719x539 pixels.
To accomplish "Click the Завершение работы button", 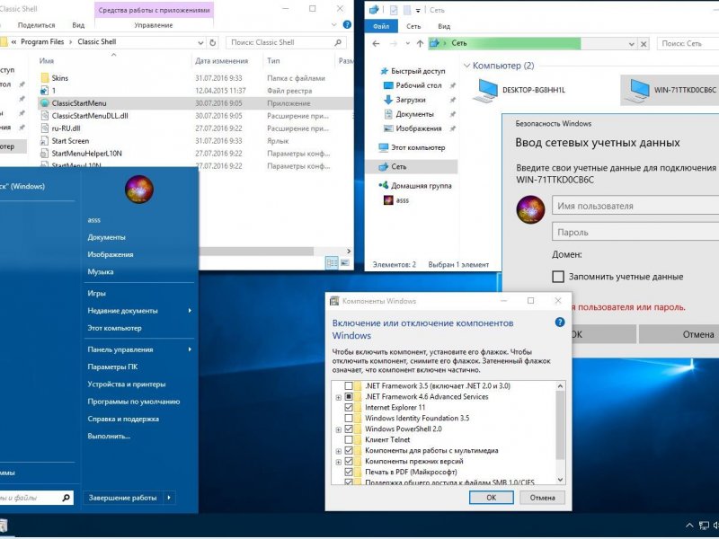I will [123, 498].
